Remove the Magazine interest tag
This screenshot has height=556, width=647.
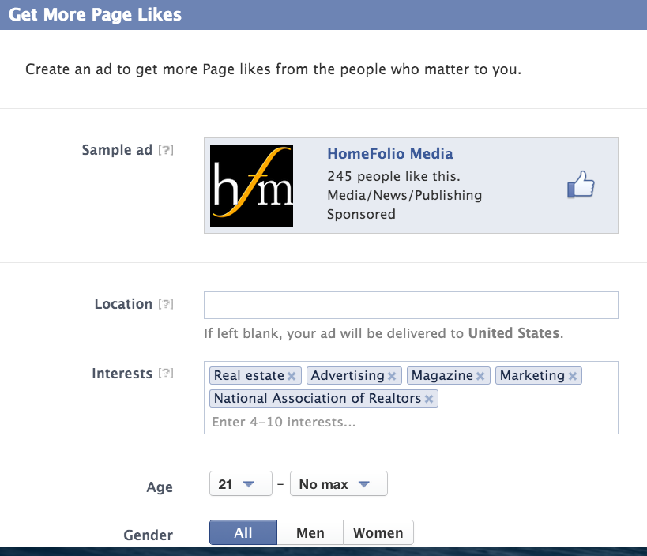tap(480, 376)
